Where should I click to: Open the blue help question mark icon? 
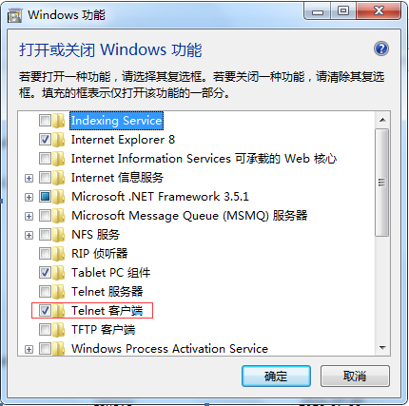381,48
